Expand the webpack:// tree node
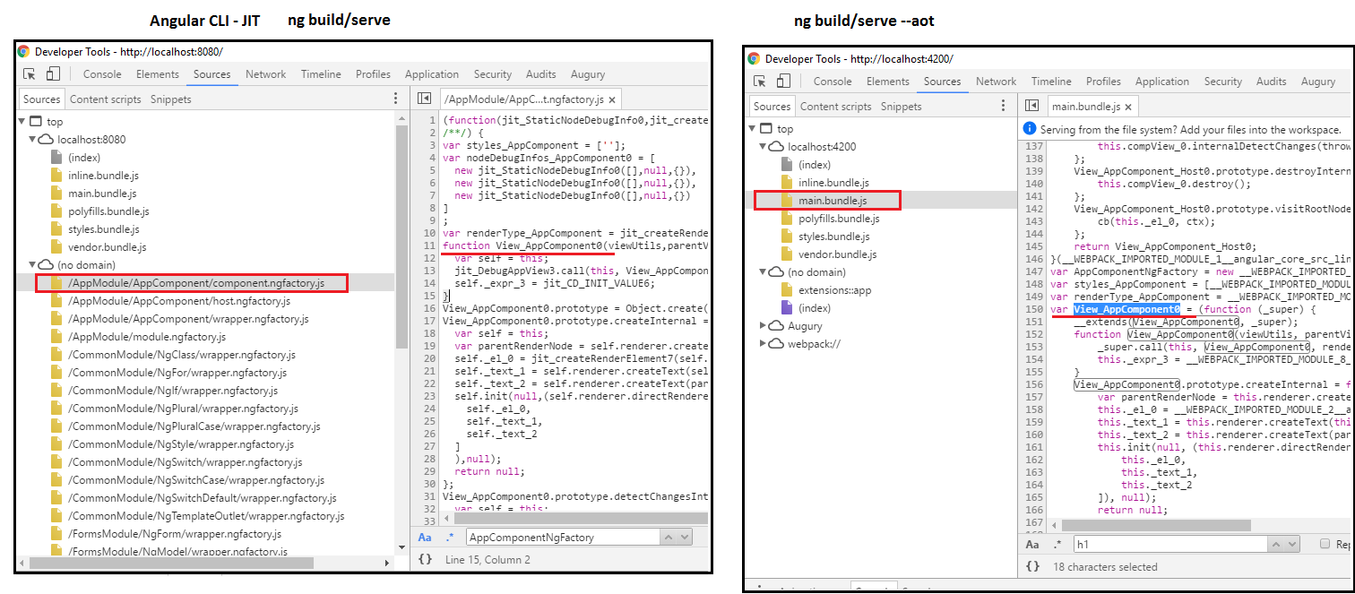 tap(764, 344)
